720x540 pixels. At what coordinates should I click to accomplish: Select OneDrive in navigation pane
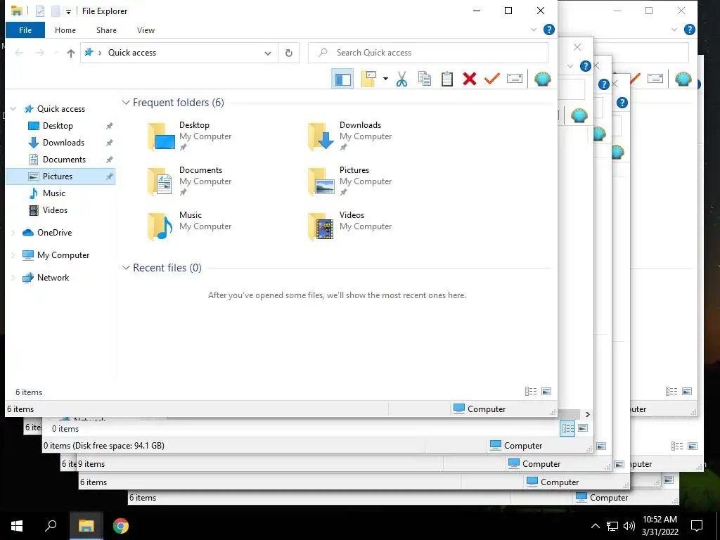54,233
